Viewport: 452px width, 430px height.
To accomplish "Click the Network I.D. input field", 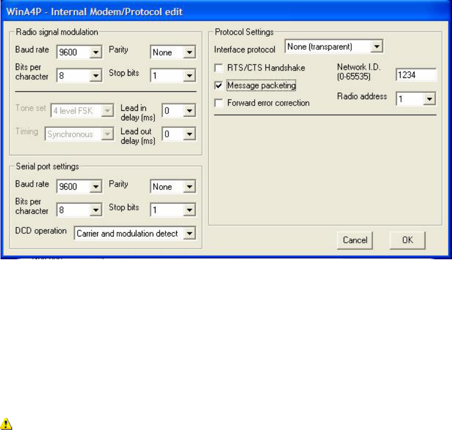I will click(x=416, y=75).
